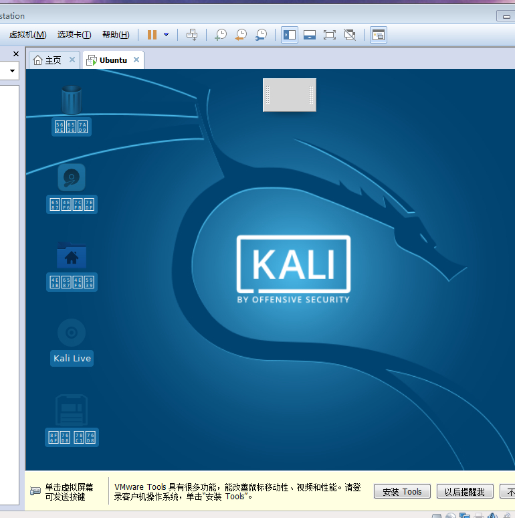The image size is (515, 518).
Task: Minimize the VMware Workstation window
Action: [506, 16]
